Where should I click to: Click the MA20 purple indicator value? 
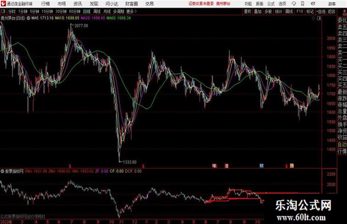[x=93, y=18]
